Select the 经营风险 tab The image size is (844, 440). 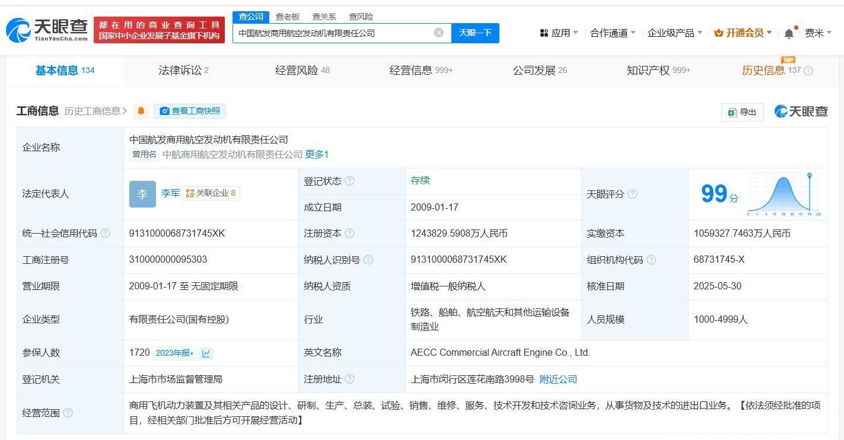pyautogui.click(x=302, y=71)
